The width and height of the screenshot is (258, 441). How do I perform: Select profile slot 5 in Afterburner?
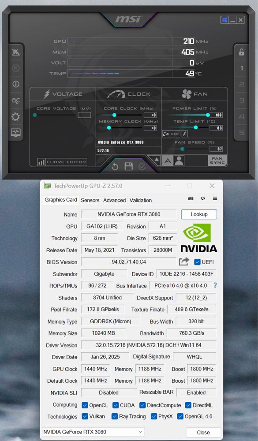241,132
